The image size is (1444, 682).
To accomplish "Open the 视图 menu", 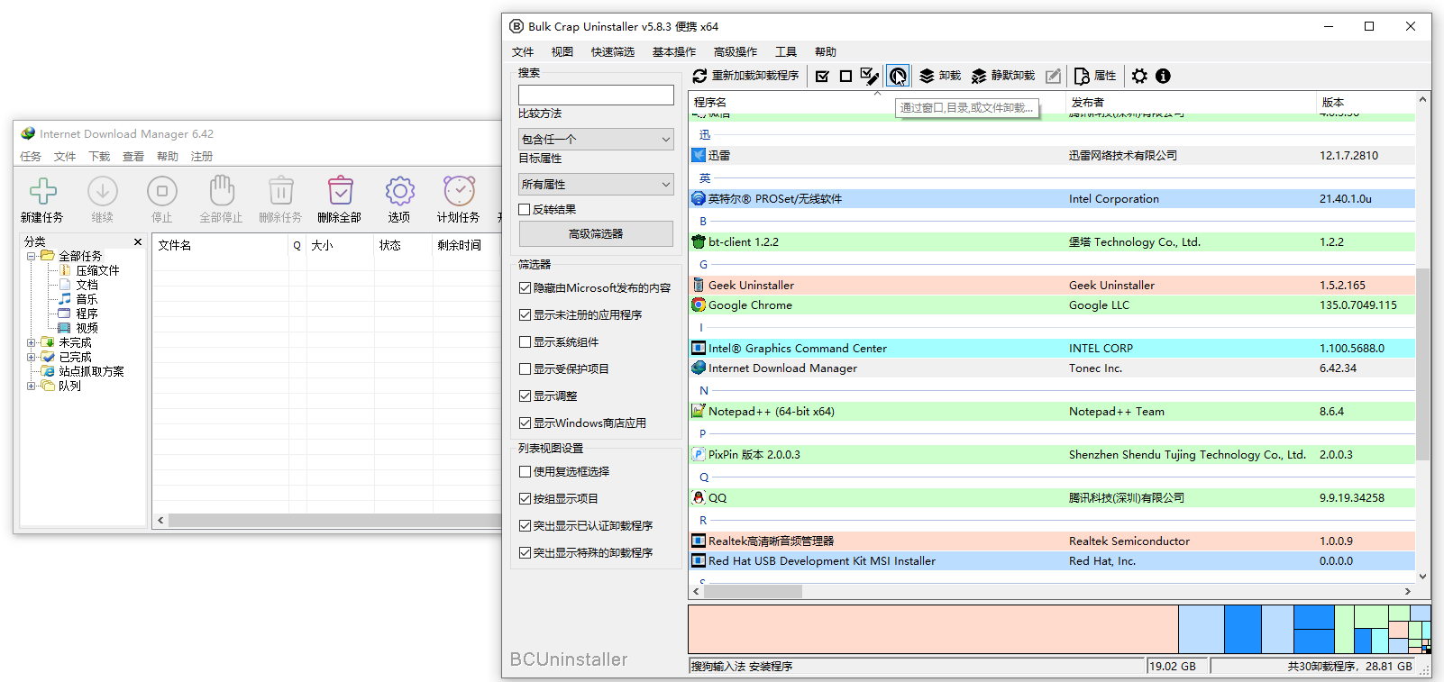I will [562, 52].
